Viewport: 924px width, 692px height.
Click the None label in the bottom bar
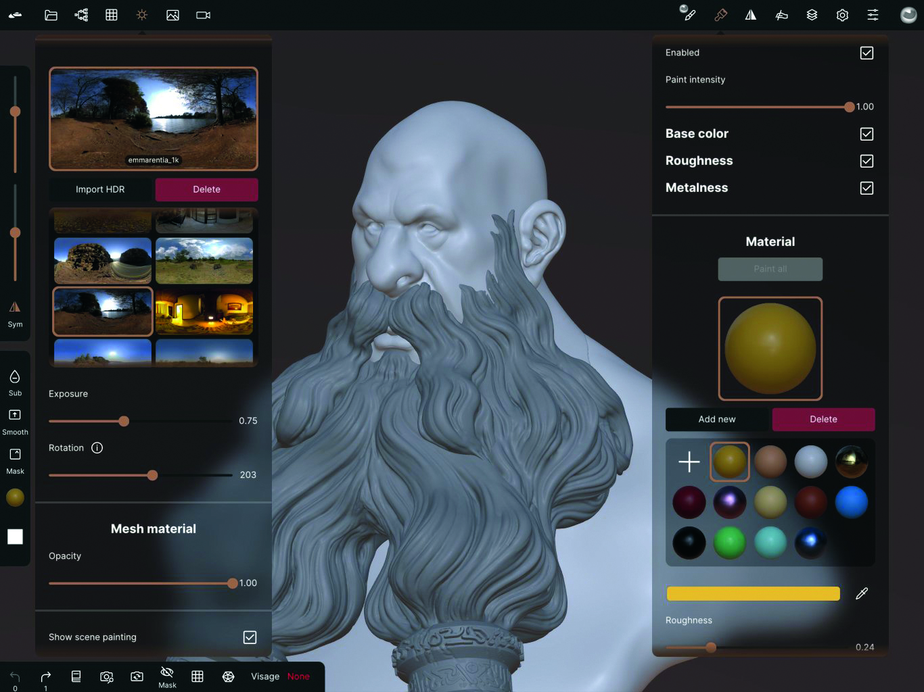298,676
